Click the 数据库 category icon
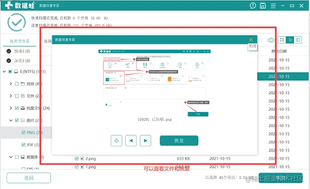Viewport: 310px width, 189px height. click(x=23, y=157)
